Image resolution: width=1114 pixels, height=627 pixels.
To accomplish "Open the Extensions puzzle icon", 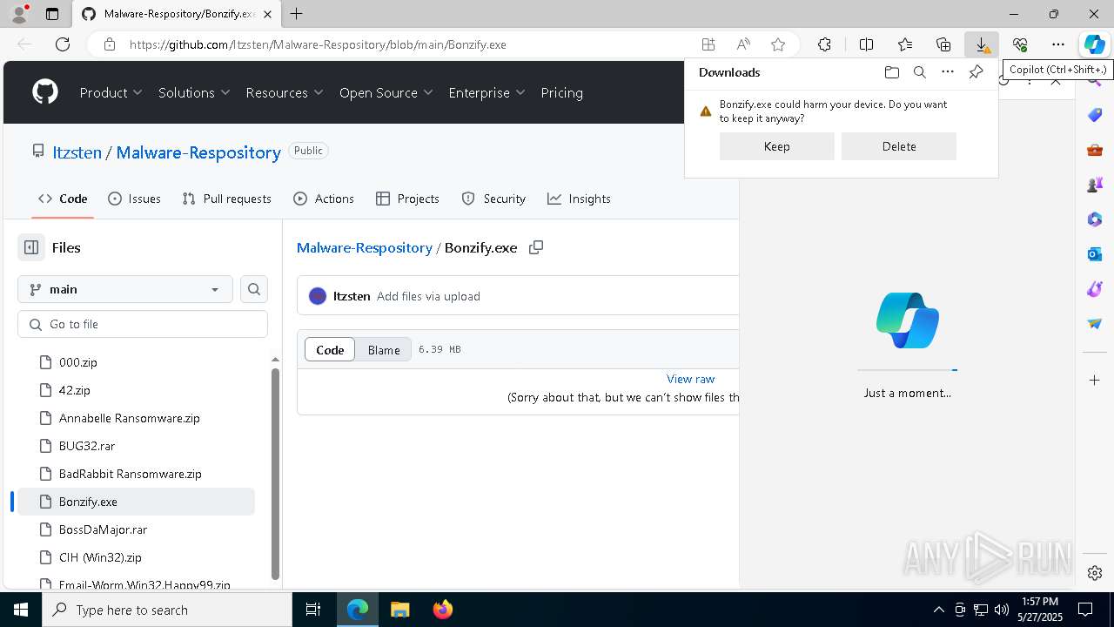I will [x=824, y=44].
